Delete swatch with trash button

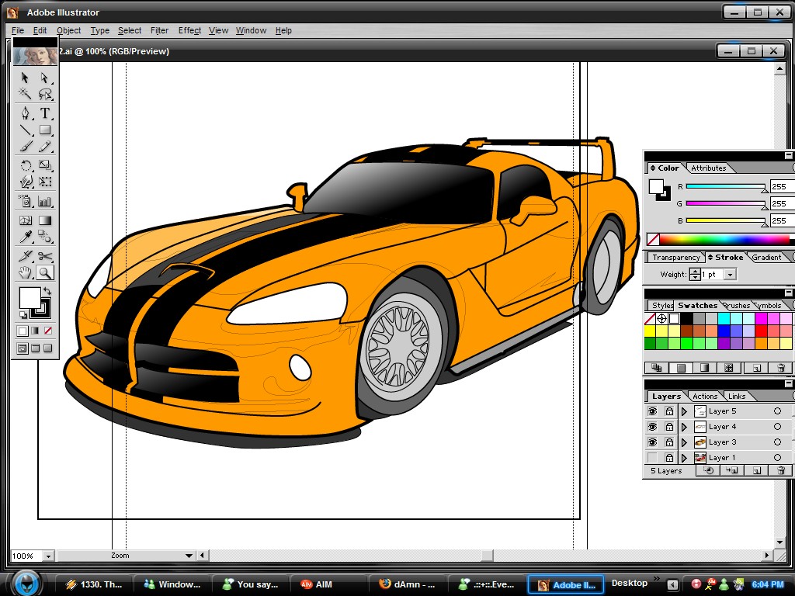781,368
